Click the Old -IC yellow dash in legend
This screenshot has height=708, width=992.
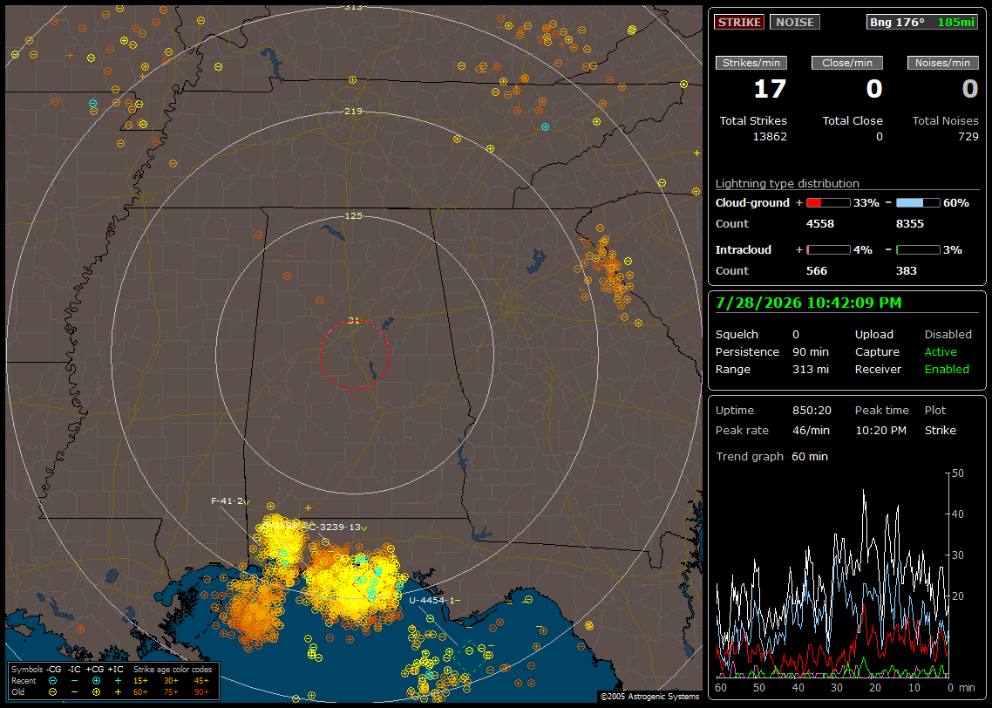74,692
